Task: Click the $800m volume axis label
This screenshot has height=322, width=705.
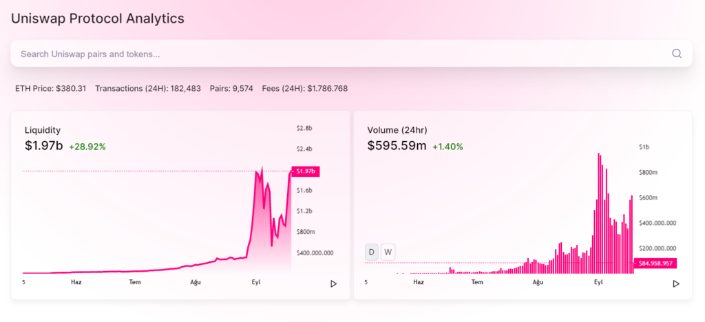Action: pos(648,173)
